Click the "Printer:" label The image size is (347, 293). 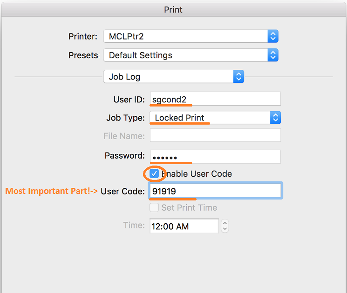tap(83, 36)
